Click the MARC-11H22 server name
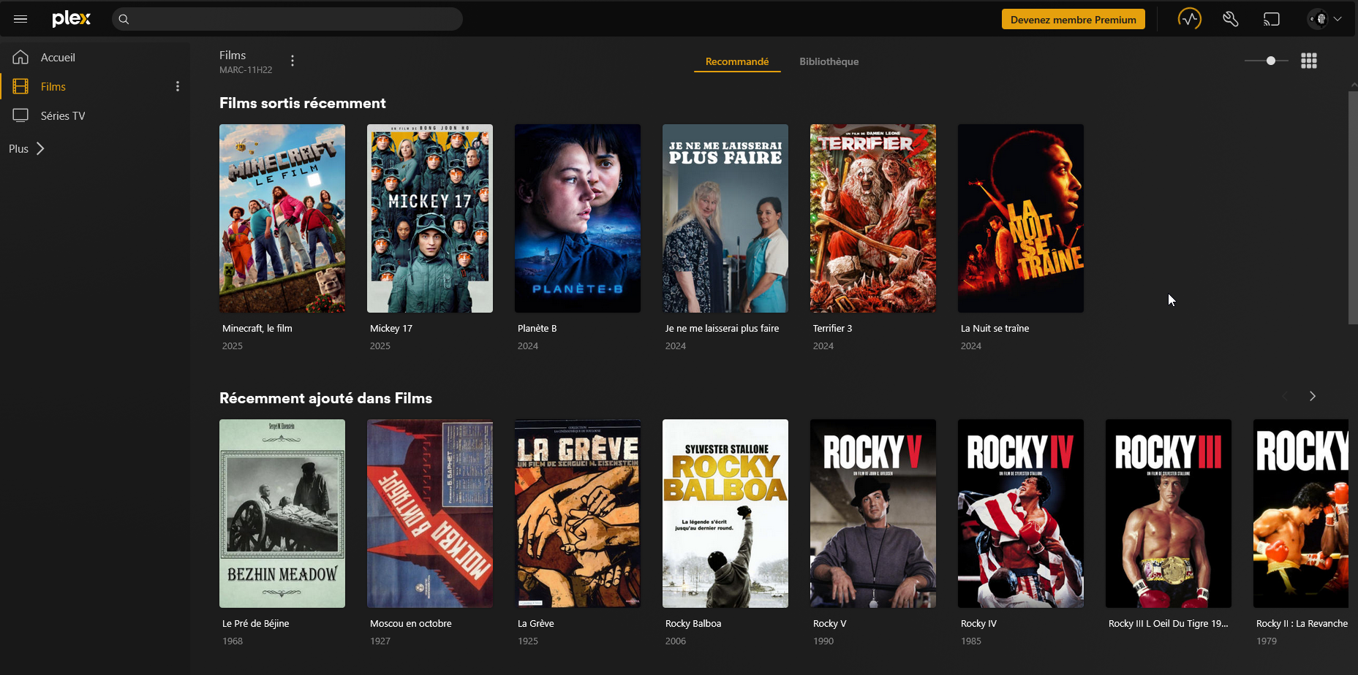 (x=246, y=70)
